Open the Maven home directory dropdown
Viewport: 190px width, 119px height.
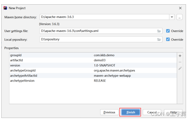pyautogui.click(x=172, y=17)
